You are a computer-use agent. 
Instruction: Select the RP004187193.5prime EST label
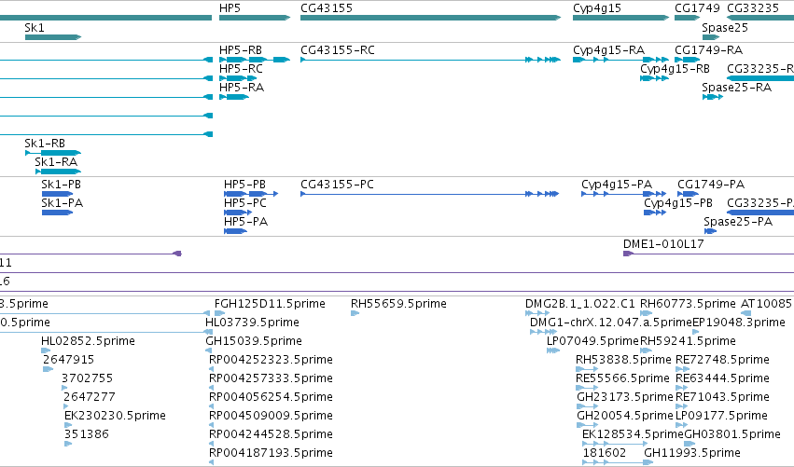tap(271, 453)
